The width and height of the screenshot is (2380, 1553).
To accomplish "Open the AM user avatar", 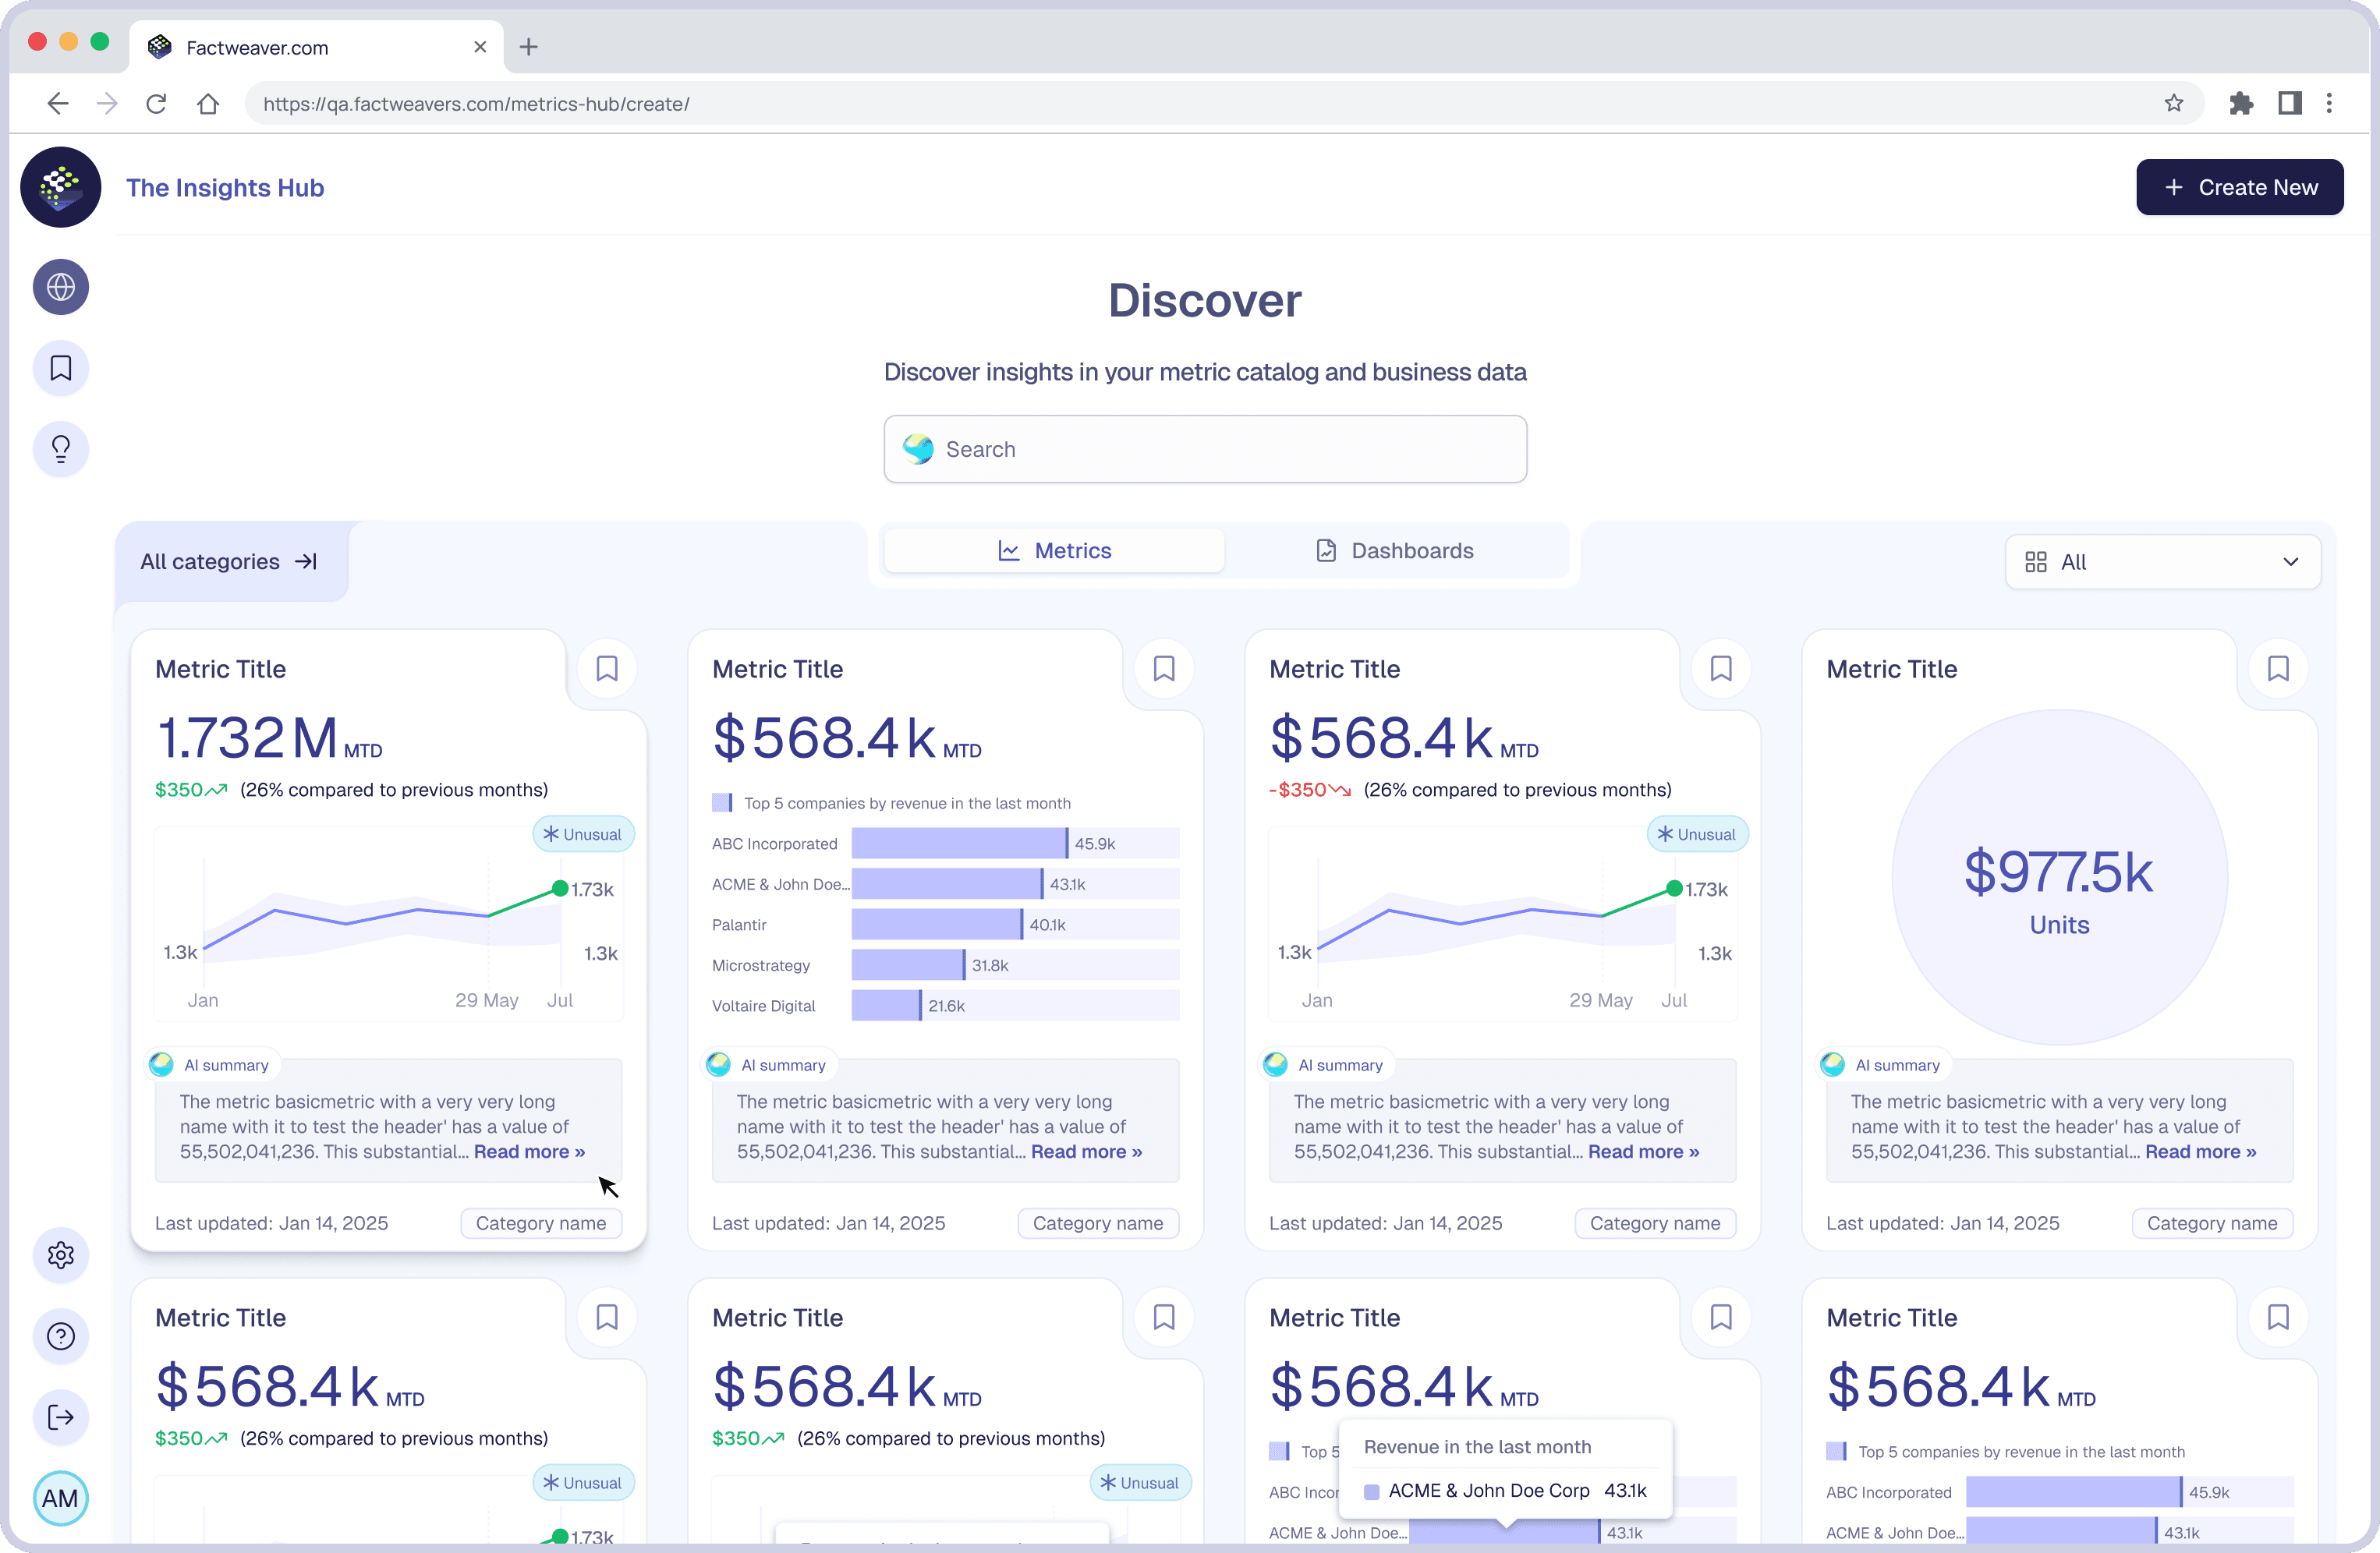I will pos(61,1498).
